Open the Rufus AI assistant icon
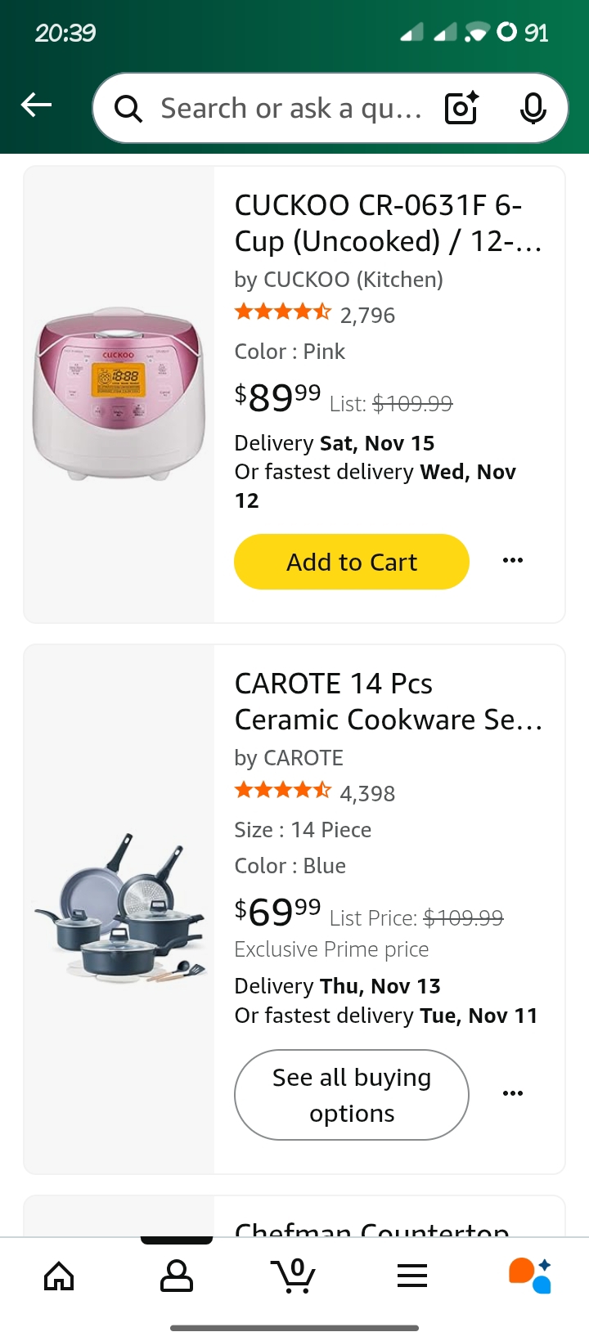589x1341 pixels. pos(530,1276)
